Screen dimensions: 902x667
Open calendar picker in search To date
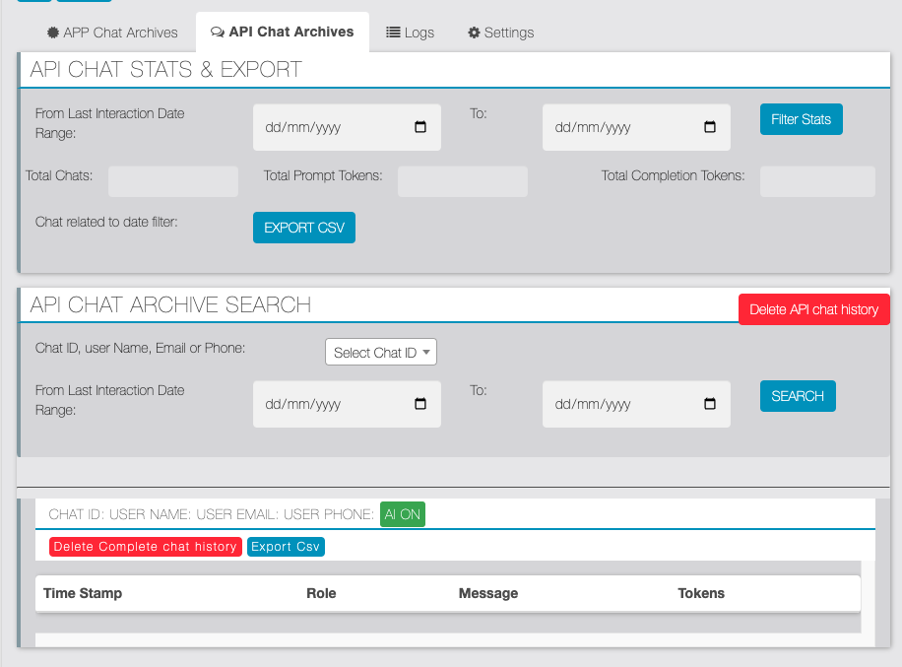point(710,405)
